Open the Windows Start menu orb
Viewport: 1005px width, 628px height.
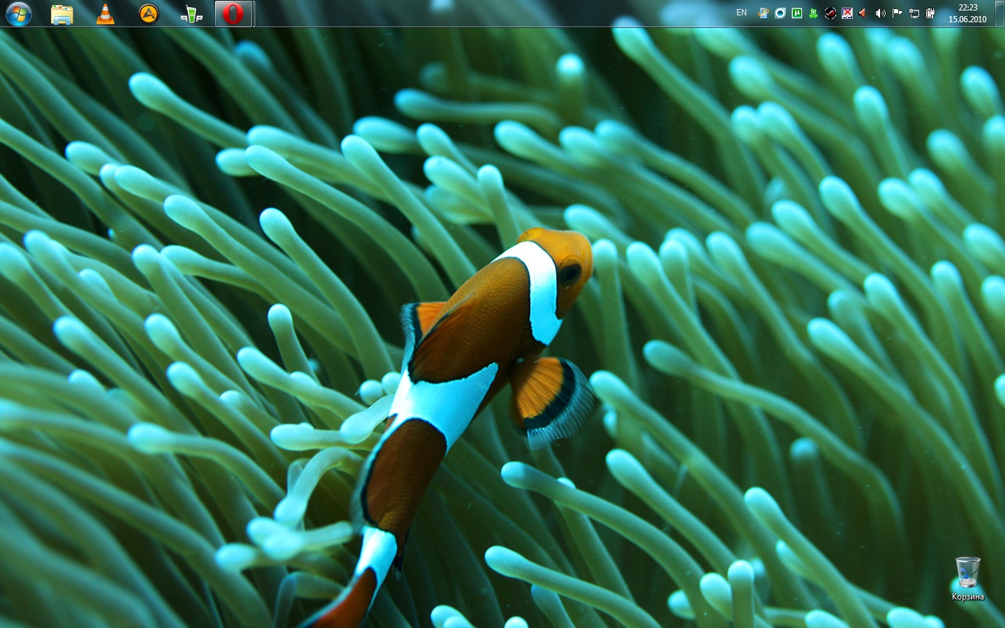18,14
